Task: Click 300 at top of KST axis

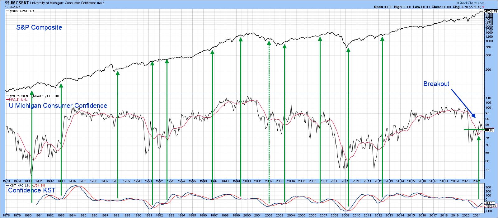Action: pyautogui.click(x=488, y=187)
